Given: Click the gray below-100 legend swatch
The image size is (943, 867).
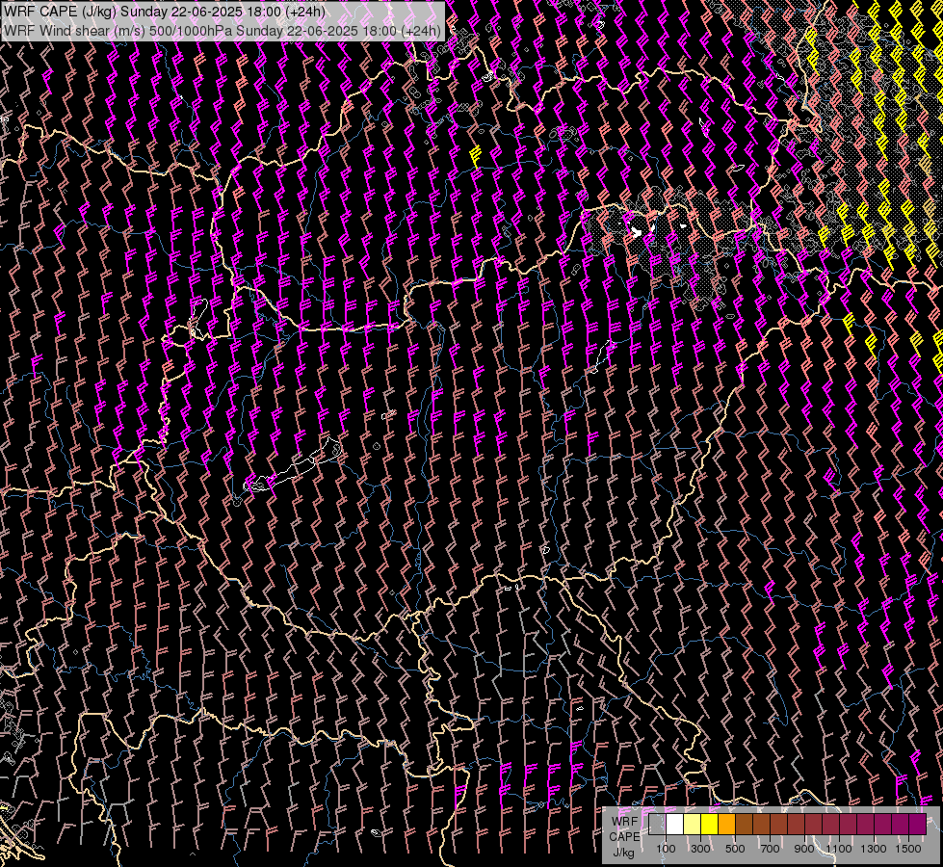Looking at the screenshot, I should (657, 825).
